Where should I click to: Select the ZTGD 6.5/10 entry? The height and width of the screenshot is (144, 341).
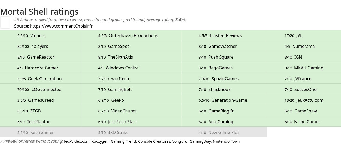point(29,111)
